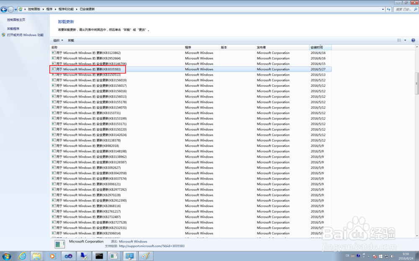Select update KB2732487 row

tap(191, 217)
